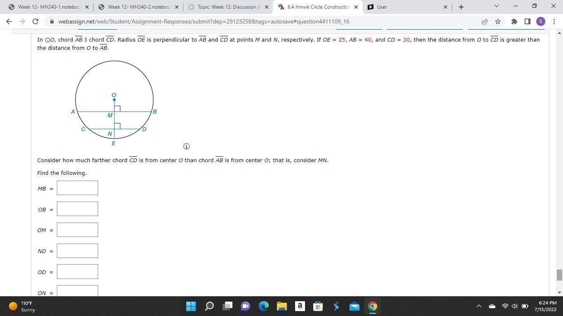Click the MB answer input box
The width and height of the screenshot is (563, 316).
(x=77, y=188)
